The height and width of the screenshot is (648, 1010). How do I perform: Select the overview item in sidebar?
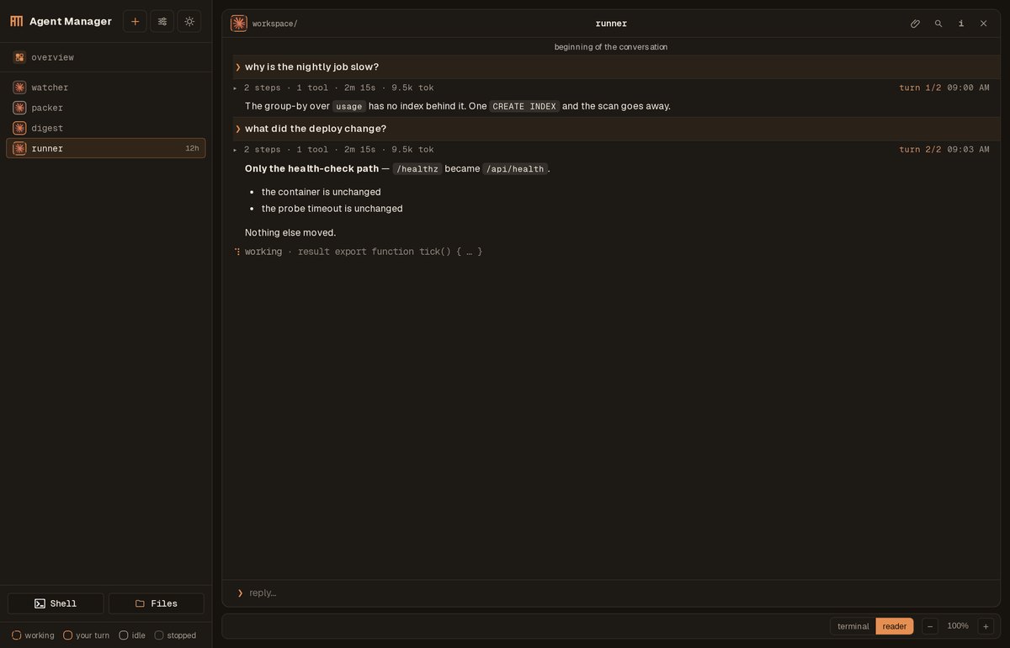point(106,57)
